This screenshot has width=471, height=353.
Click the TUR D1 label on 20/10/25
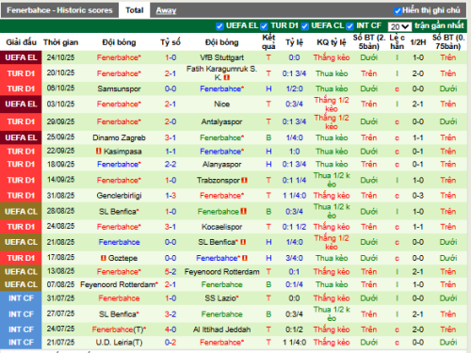coord(21,73)
